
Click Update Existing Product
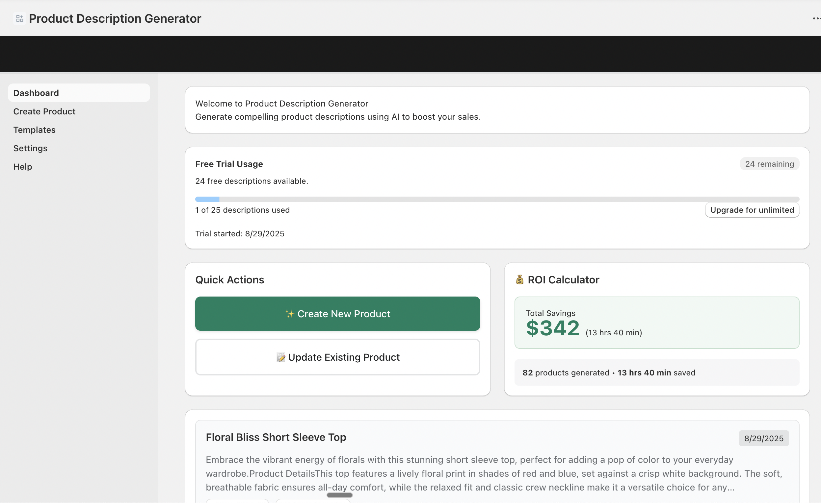[337, 357]
